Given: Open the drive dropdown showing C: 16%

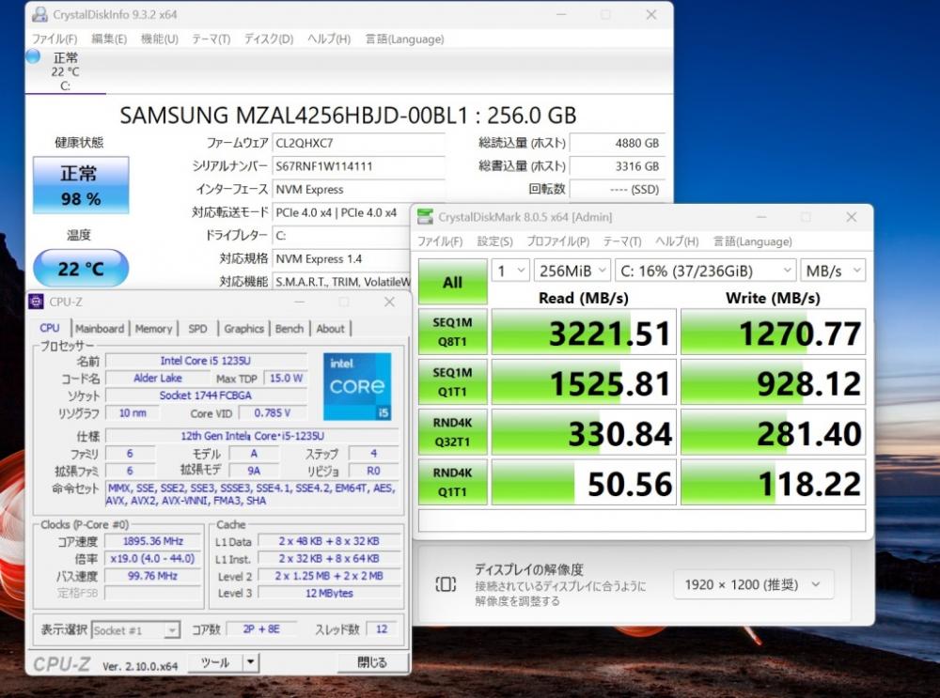Looking at the screenshot, I should tap(706, 271).
